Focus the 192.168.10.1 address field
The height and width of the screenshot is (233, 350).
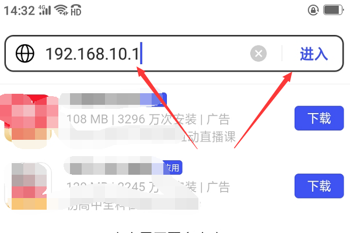(x=143, y=54)
